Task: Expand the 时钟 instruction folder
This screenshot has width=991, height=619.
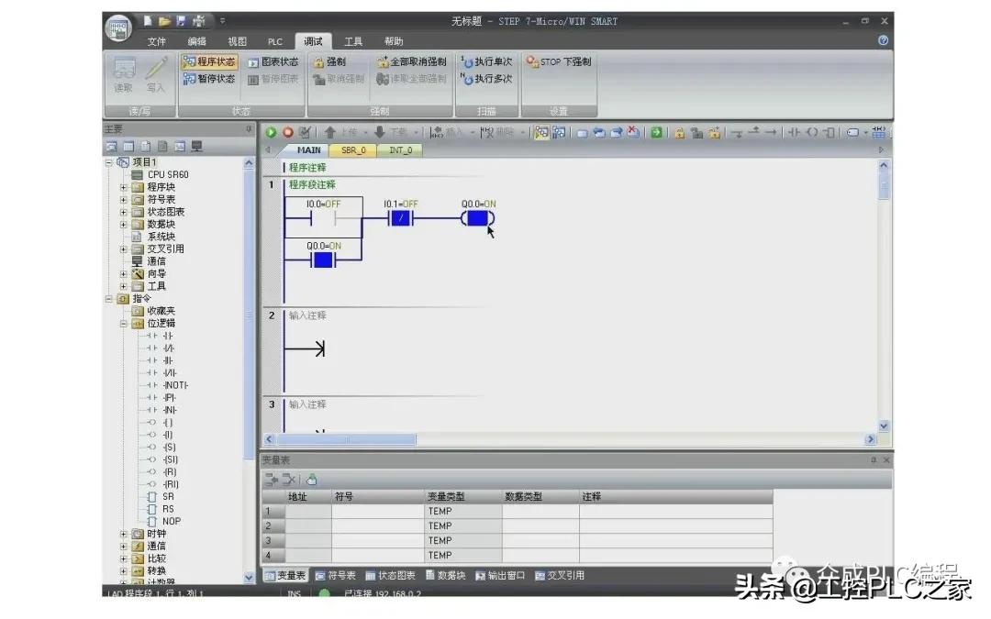Action: [x=123, y=534]
